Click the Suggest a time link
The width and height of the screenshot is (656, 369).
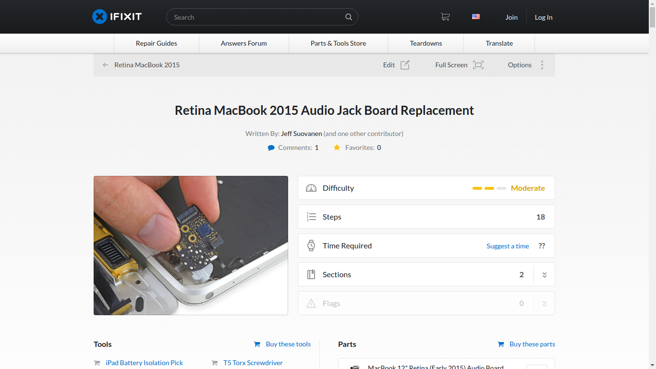[508, 246]
